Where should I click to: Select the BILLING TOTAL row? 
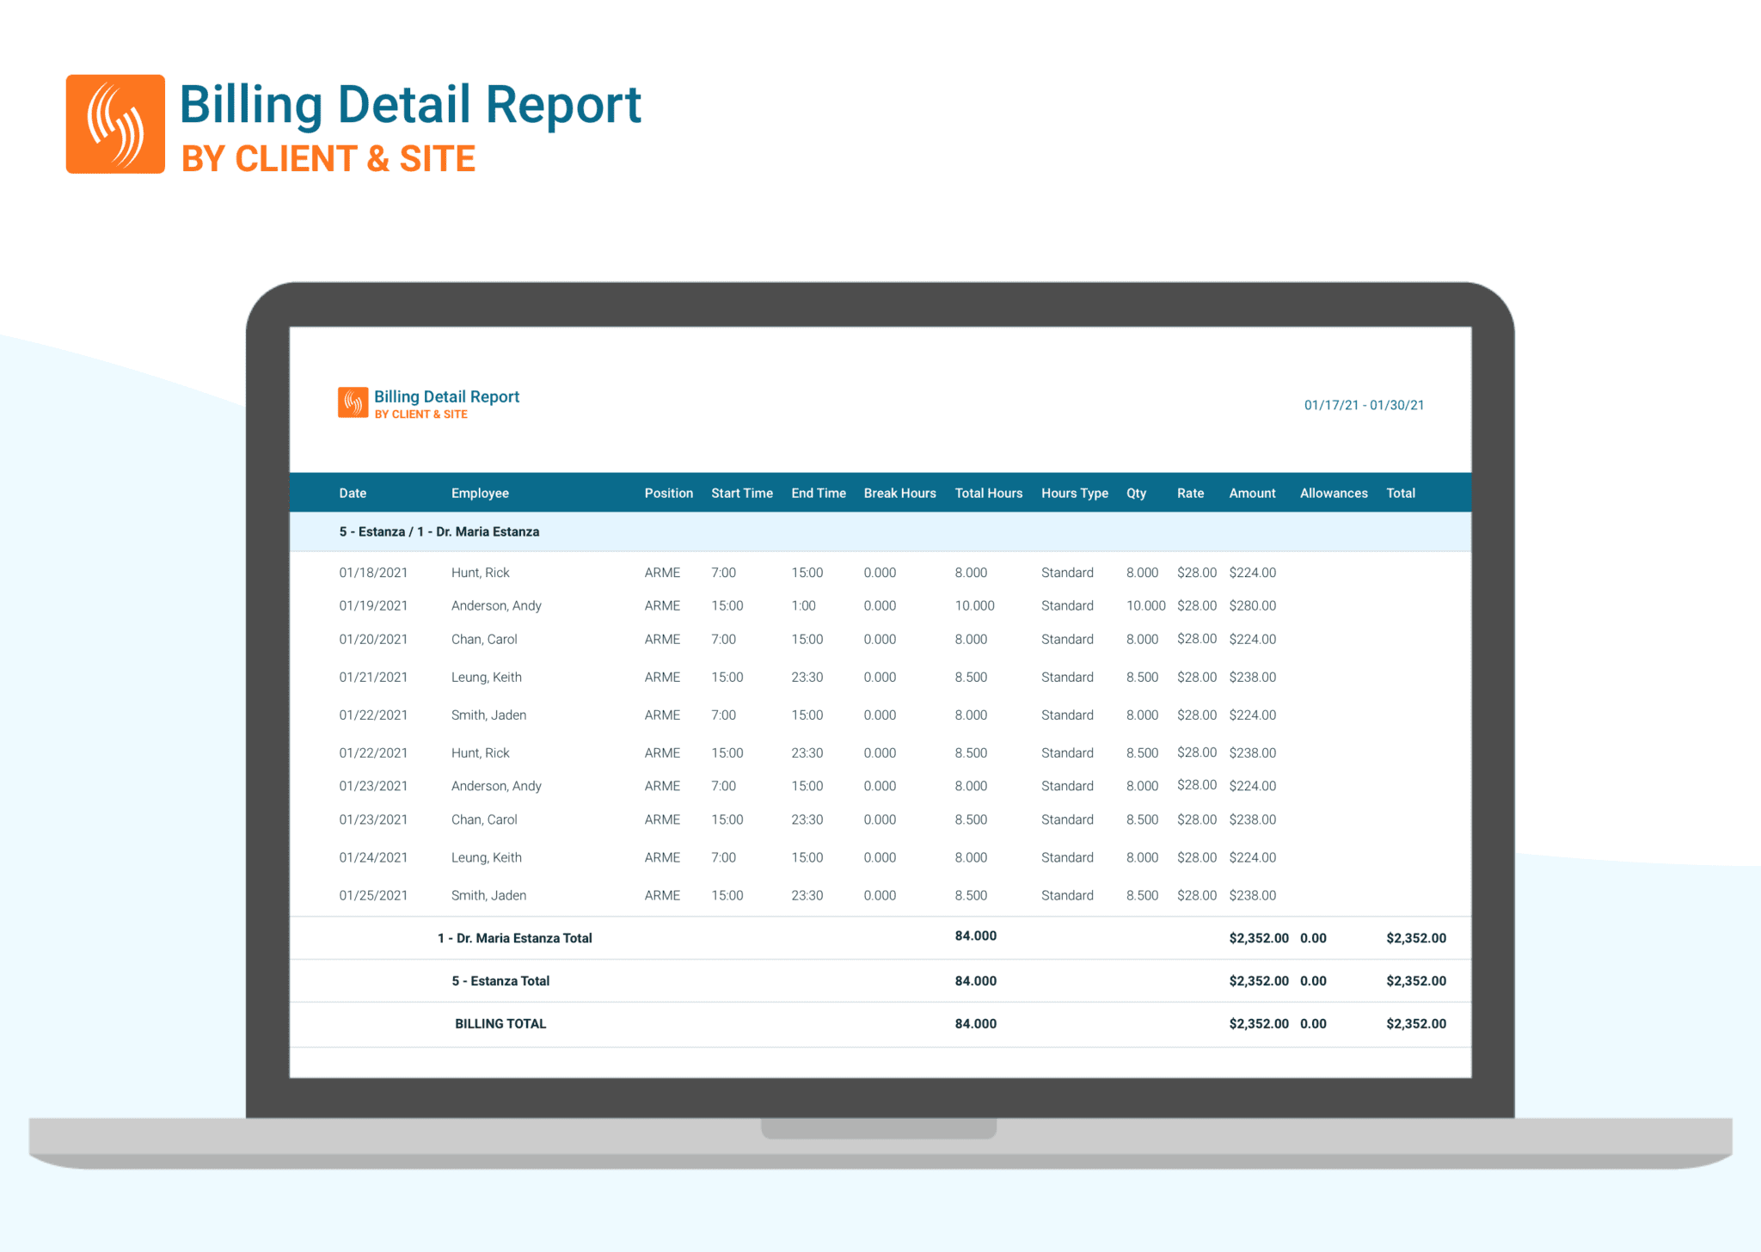click(500, 1023)
